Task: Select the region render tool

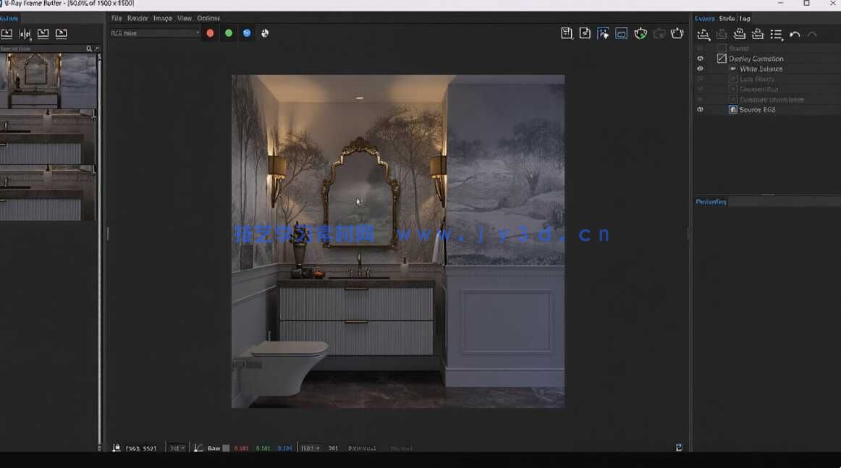Action: [x=621, y=33]
